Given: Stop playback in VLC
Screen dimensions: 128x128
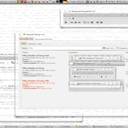Looking at the screenshot, I should pyautogui.click(x=76, y=22).
